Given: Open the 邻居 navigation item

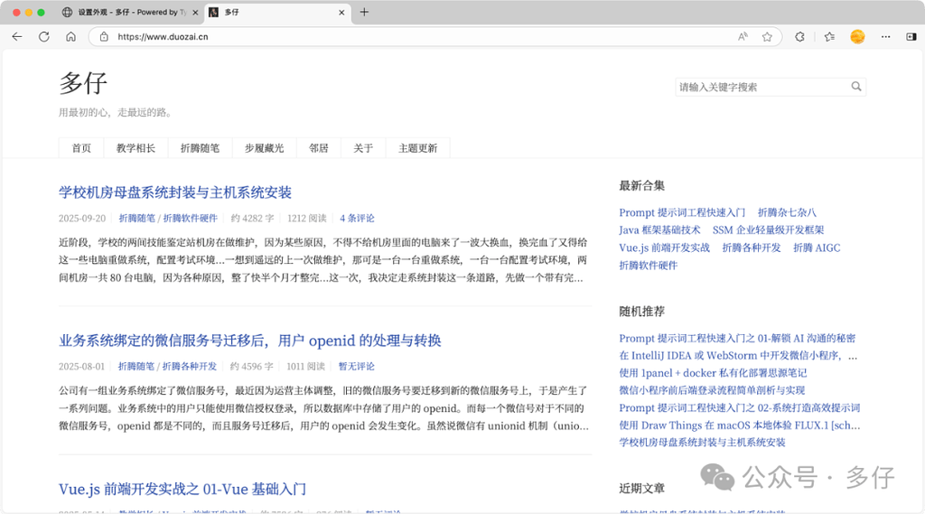Looking at the screenshot, I should (x=319, y=148).
